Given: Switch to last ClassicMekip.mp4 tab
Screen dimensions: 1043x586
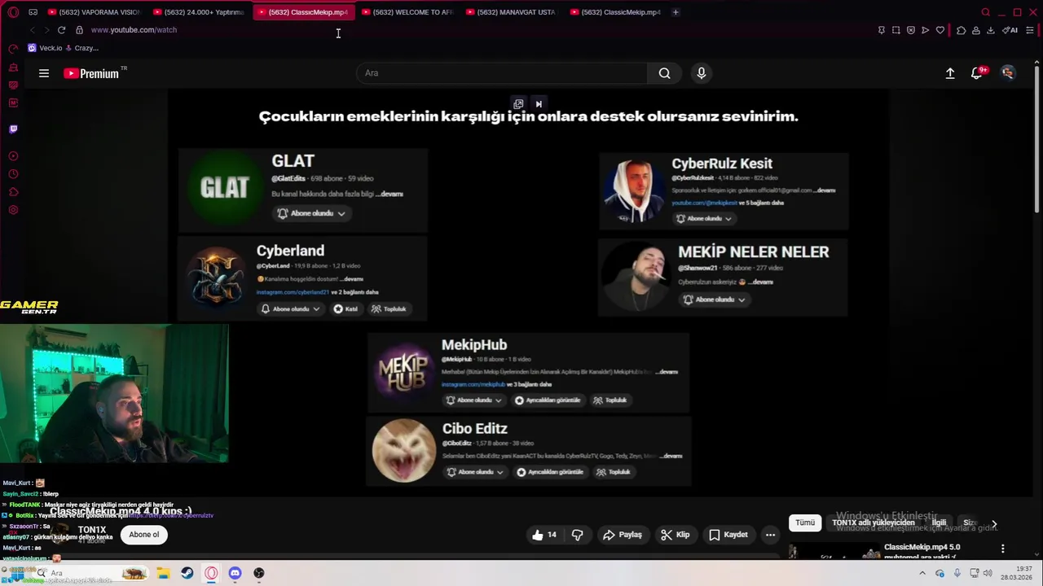Looking at the screenshot, I should [x=618, y=12].
